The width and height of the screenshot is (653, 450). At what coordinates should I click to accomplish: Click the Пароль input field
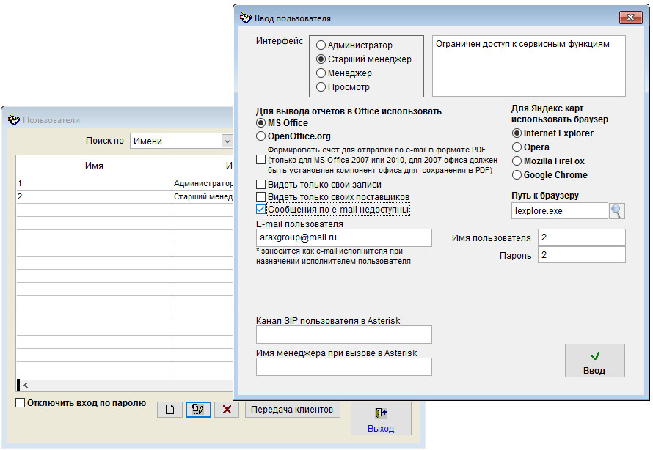(x=581, y=255)
